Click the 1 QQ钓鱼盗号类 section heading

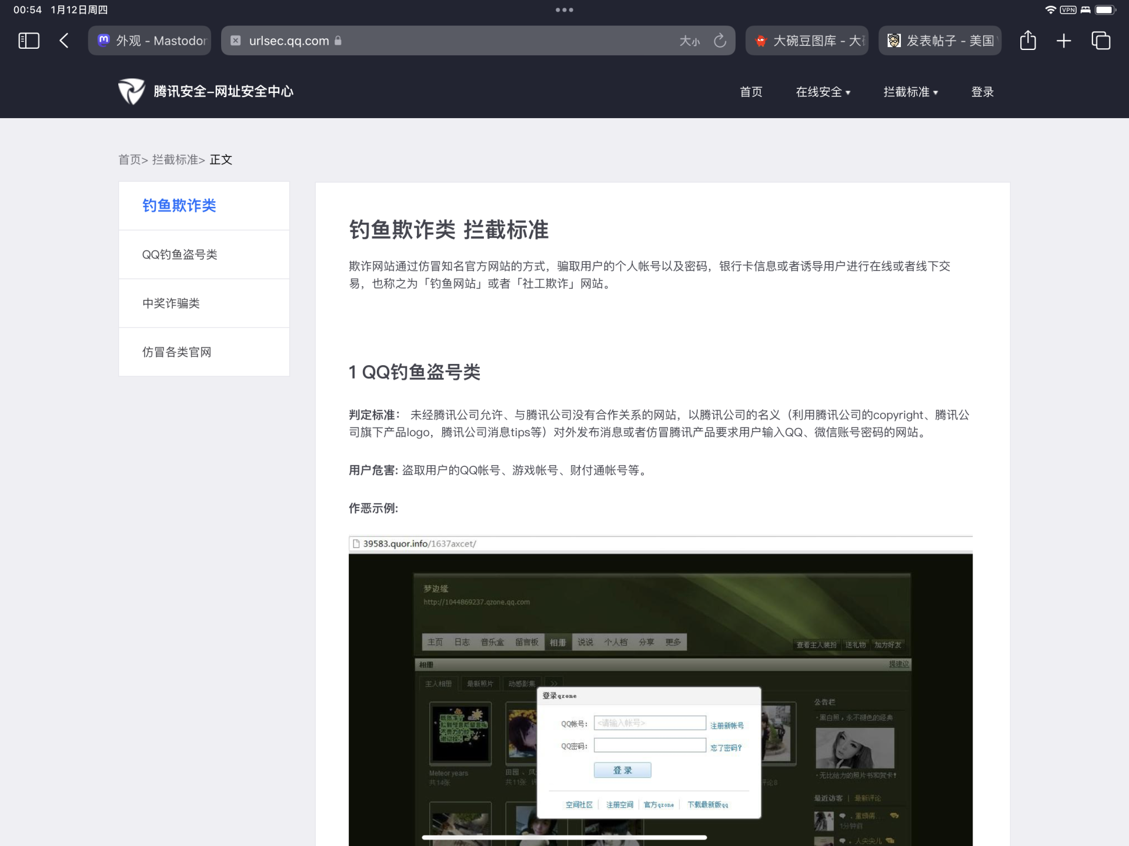415,372
